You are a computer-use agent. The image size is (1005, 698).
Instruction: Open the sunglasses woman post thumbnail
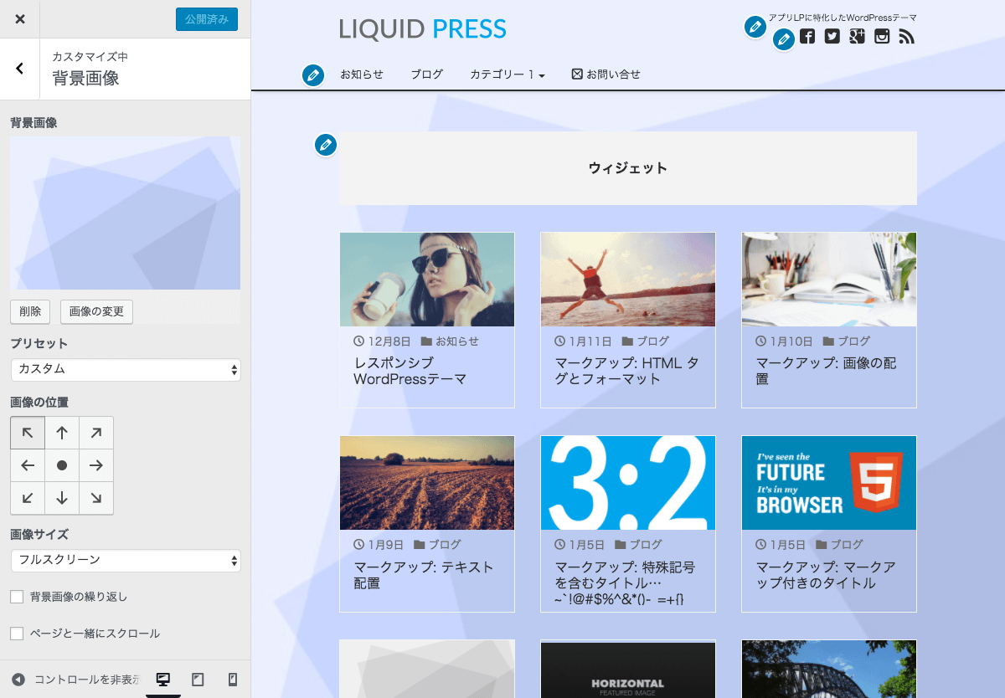click(x=427, y=280)
